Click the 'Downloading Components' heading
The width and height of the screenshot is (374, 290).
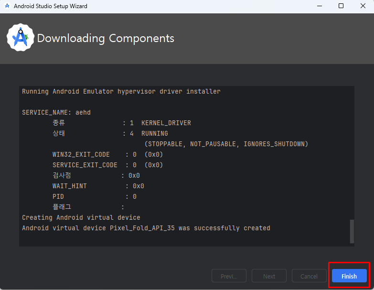[106, 38]
